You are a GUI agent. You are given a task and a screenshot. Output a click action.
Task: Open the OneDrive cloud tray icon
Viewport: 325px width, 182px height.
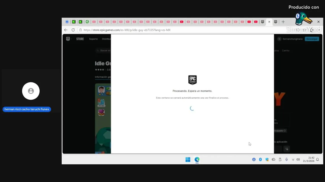[273, 160]
